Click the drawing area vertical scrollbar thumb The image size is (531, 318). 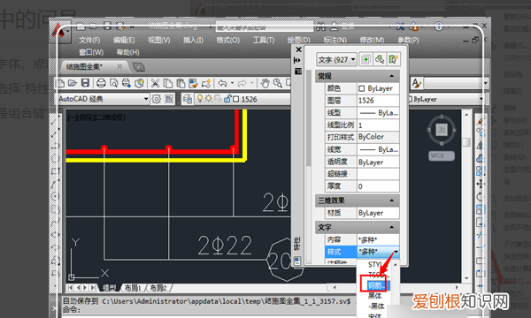[x=466, y=142]
